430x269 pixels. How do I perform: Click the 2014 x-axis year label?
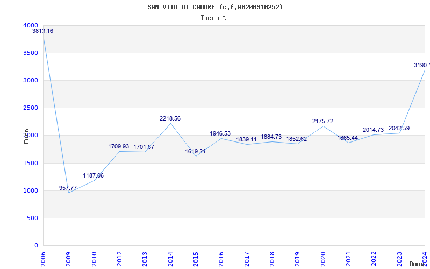(170, 259)
